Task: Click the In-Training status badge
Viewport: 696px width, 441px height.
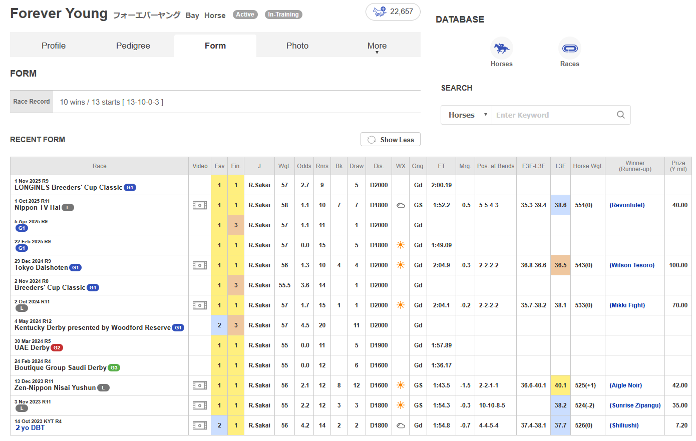Action: (x=283, y=15)
